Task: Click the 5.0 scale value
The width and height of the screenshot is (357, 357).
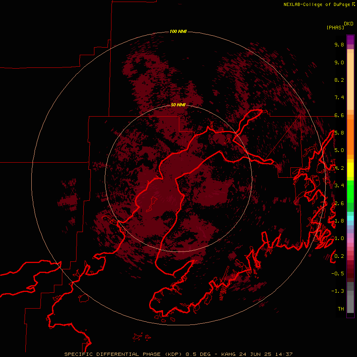Action: point(339,150)
